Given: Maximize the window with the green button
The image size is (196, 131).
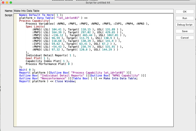Looking at the screenshot, I should pos(11,3).
